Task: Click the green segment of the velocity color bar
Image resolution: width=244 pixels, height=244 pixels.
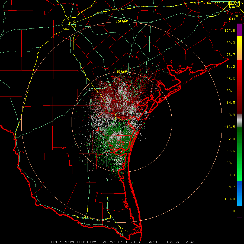Action: coord(239,154)
